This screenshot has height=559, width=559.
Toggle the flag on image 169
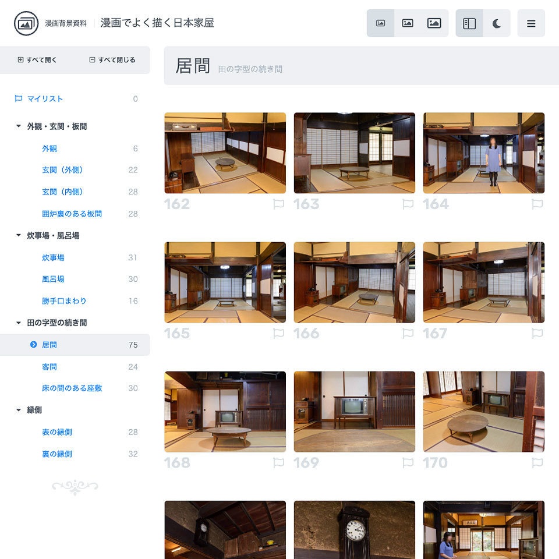[408, 463]
